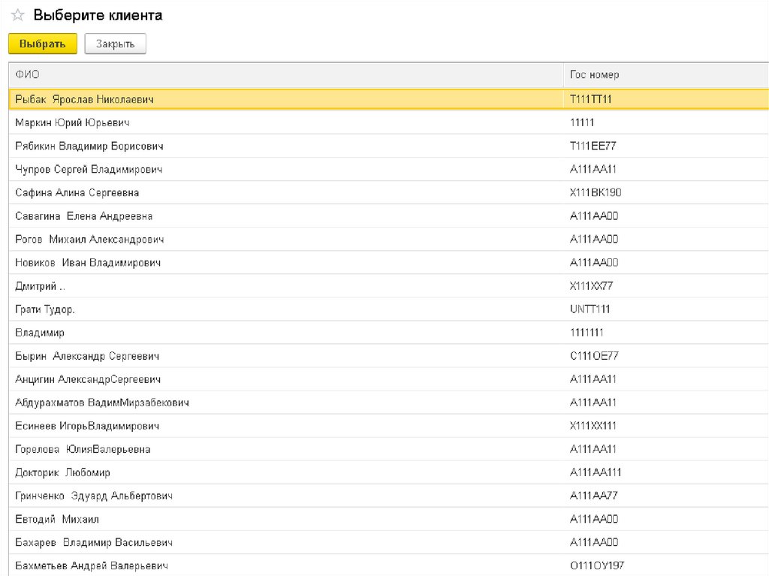
Task: Select plate O111OY197 of Бахметьев
Action: (598, 565)
